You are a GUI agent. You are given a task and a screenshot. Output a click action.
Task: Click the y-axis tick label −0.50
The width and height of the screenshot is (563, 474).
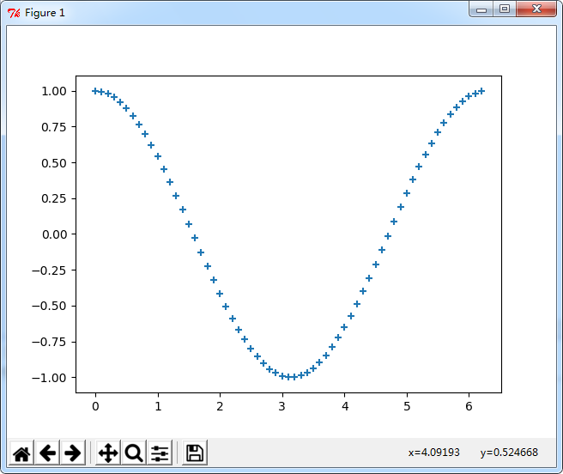[49, 306]
